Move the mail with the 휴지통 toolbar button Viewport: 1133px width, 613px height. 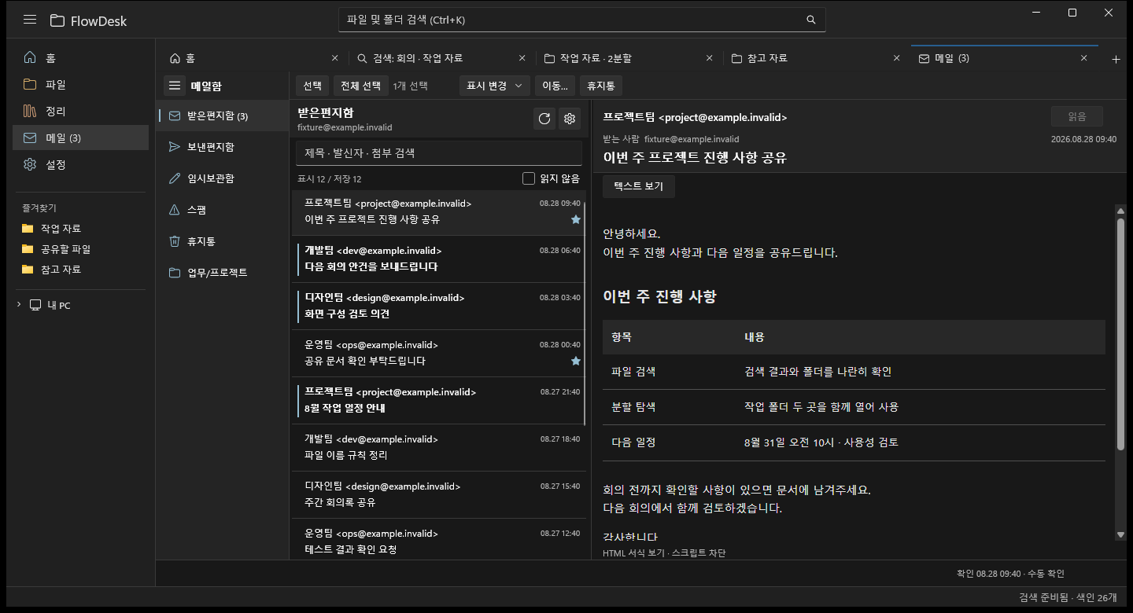[x=600, y=86]
